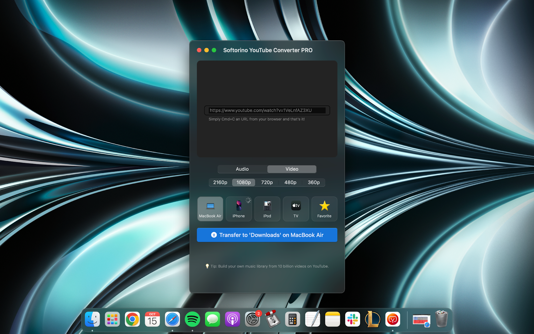Launch League of Legends from the Dock
The height and width of the screenshot is (334, 534).
(x=373, y=320)
